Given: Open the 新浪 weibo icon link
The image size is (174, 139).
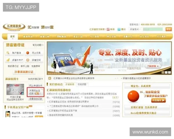Looking at the screenshot, I should (x=108, y=29).
